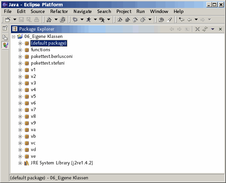The image size is (226, 183).
Task: Open the Refactor menu
Action: click(x=59, y=11)
